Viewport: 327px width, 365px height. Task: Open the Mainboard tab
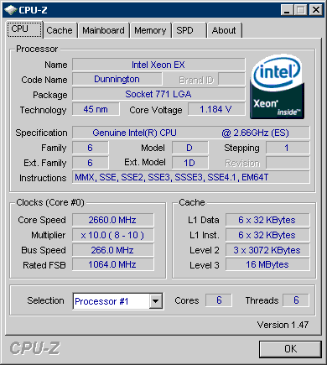103,30
